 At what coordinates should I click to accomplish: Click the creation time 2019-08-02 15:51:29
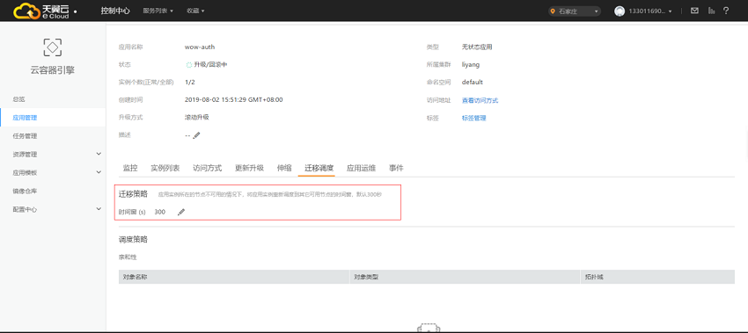pyautogui.click(x=234, y=99)
